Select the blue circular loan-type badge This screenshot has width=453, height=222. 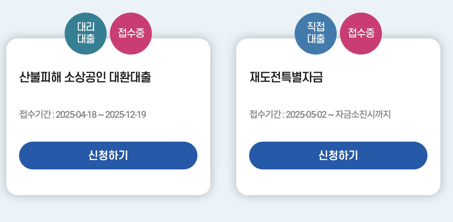(x=315, y=33)
